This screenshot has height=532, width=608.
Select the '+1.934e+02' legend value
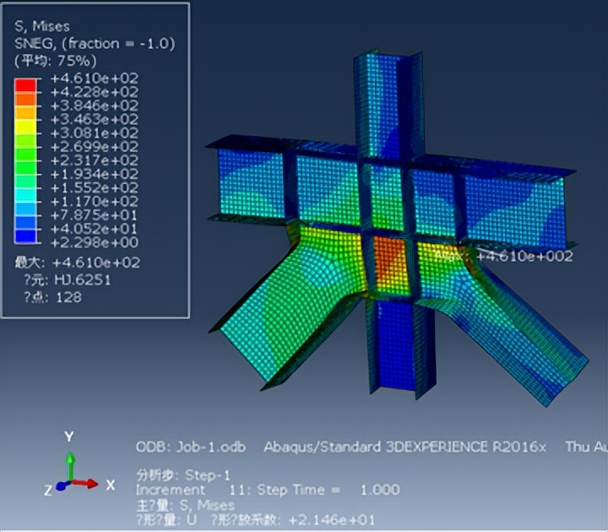pyautogui.click(x=95, y=174)
